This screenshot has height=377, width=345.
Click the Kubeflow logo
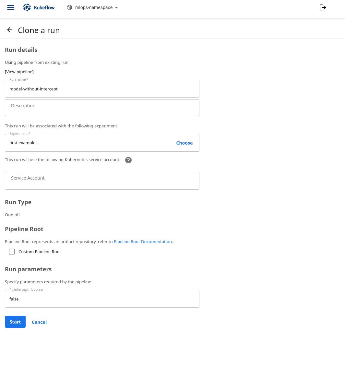click(39, 7)
